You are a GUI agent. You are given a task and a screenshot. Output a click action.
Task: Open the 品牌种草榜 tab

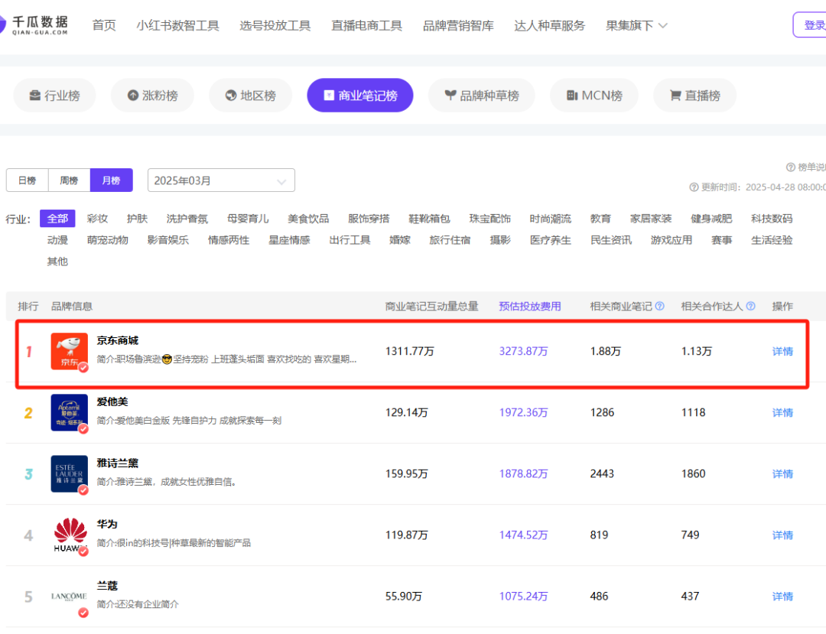coord(481,96)
